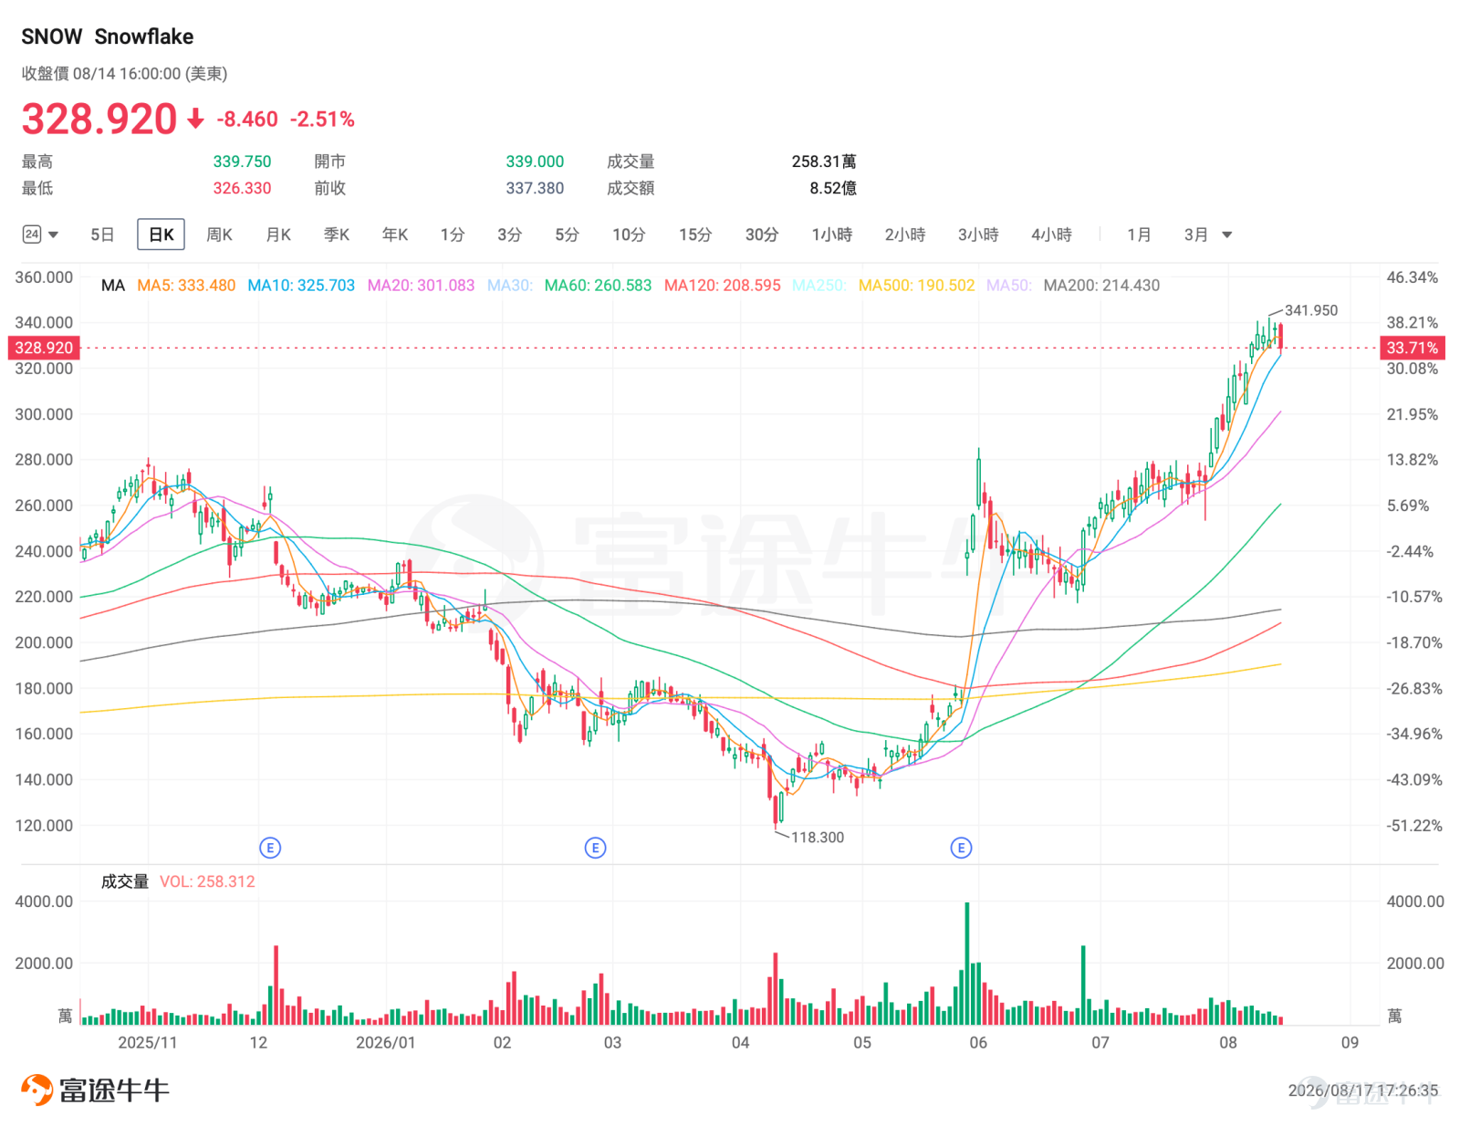This screenshot has height=1126, width=1460.
Task: Enable the faded MA30 legend entry
Action: 509,286
